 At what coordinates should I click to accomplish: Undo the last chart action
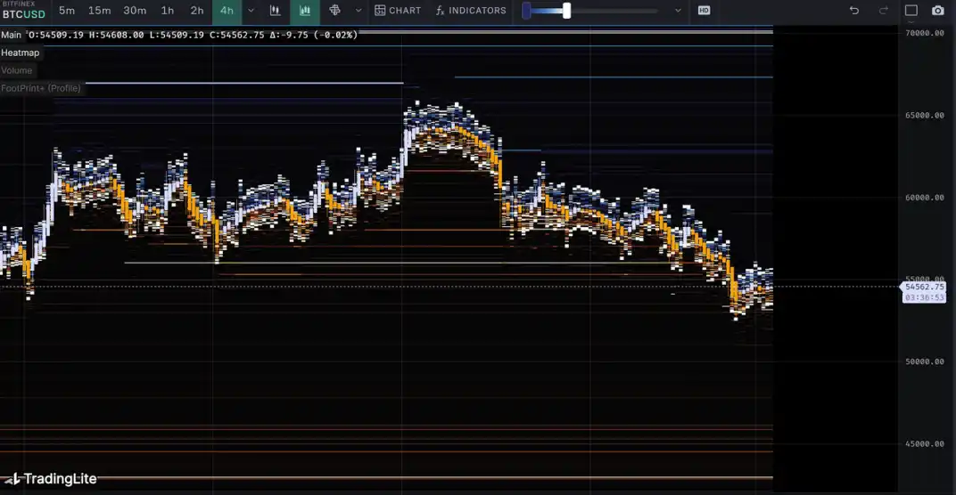(x=853, y=11)
